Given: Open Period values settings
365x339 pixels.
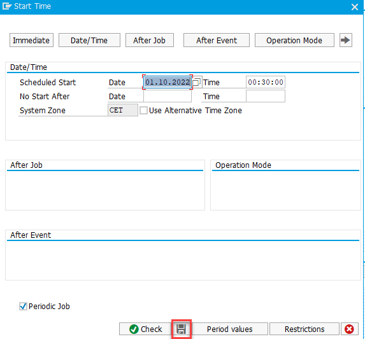Looking at the screenshot, I should (230, 329).
